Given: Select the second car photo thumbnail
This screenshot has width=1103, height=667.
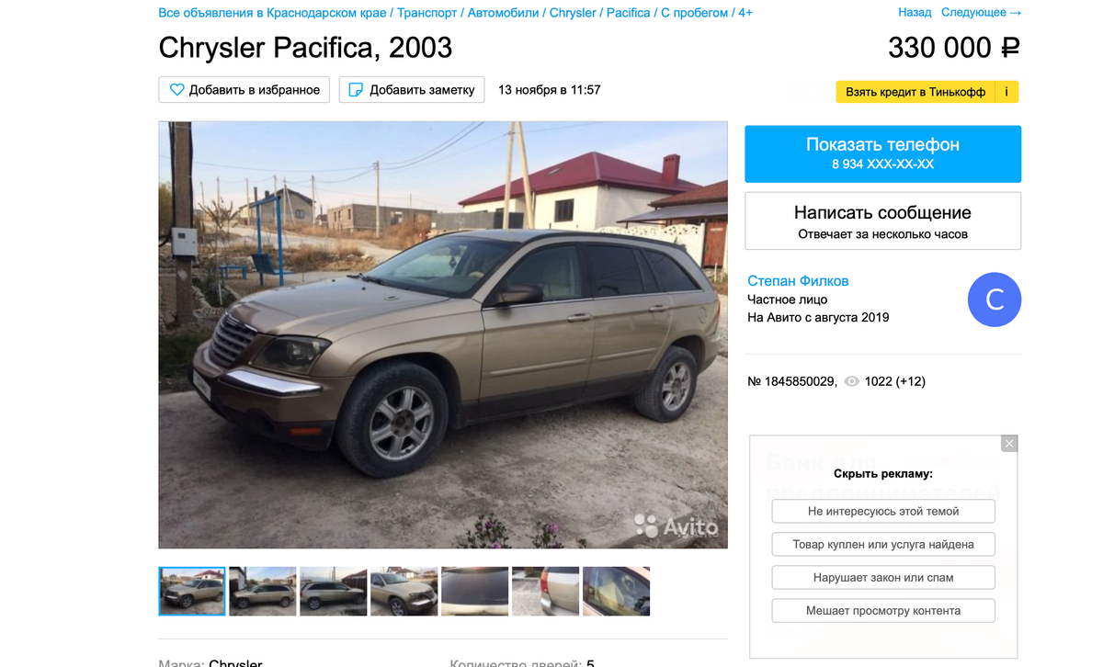Looking at the screenshot, I should [x=263, y=591].
